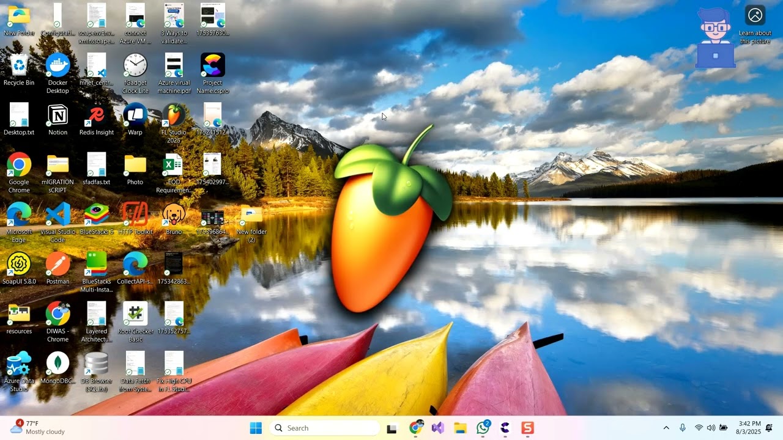Select the Data Fetch from System file

[135, 363]
